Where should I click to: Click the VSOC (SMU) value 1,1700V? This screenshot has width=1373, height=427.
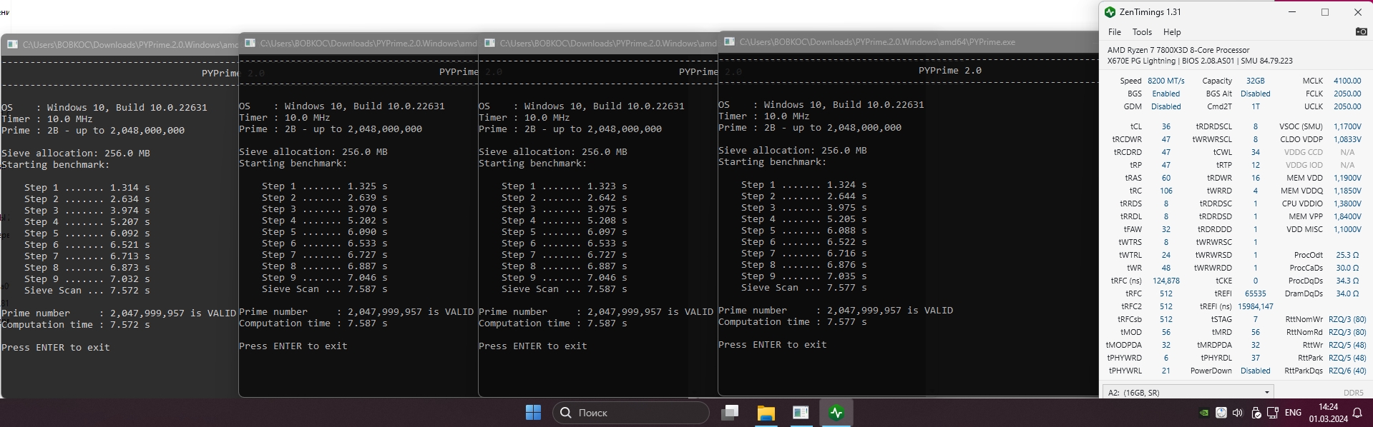pyautogui.click(x=1347, y=126)
